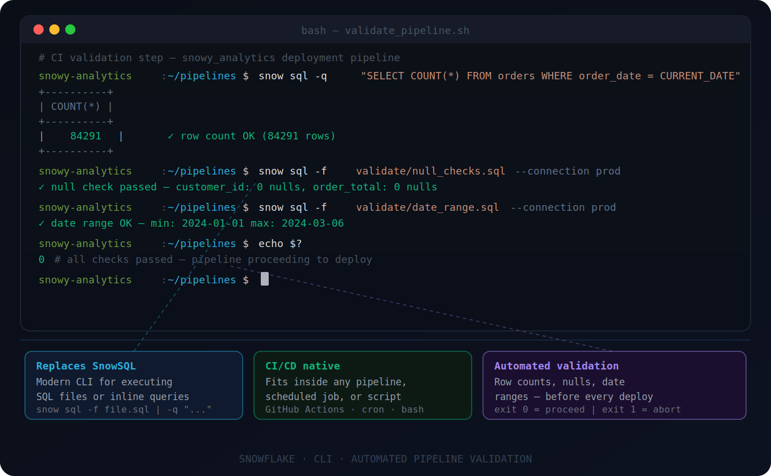Click 'GitHub Actions · cron · bash' text
Image resolution: width=771 pixels, height=476 pixels.
pos(344,409)
